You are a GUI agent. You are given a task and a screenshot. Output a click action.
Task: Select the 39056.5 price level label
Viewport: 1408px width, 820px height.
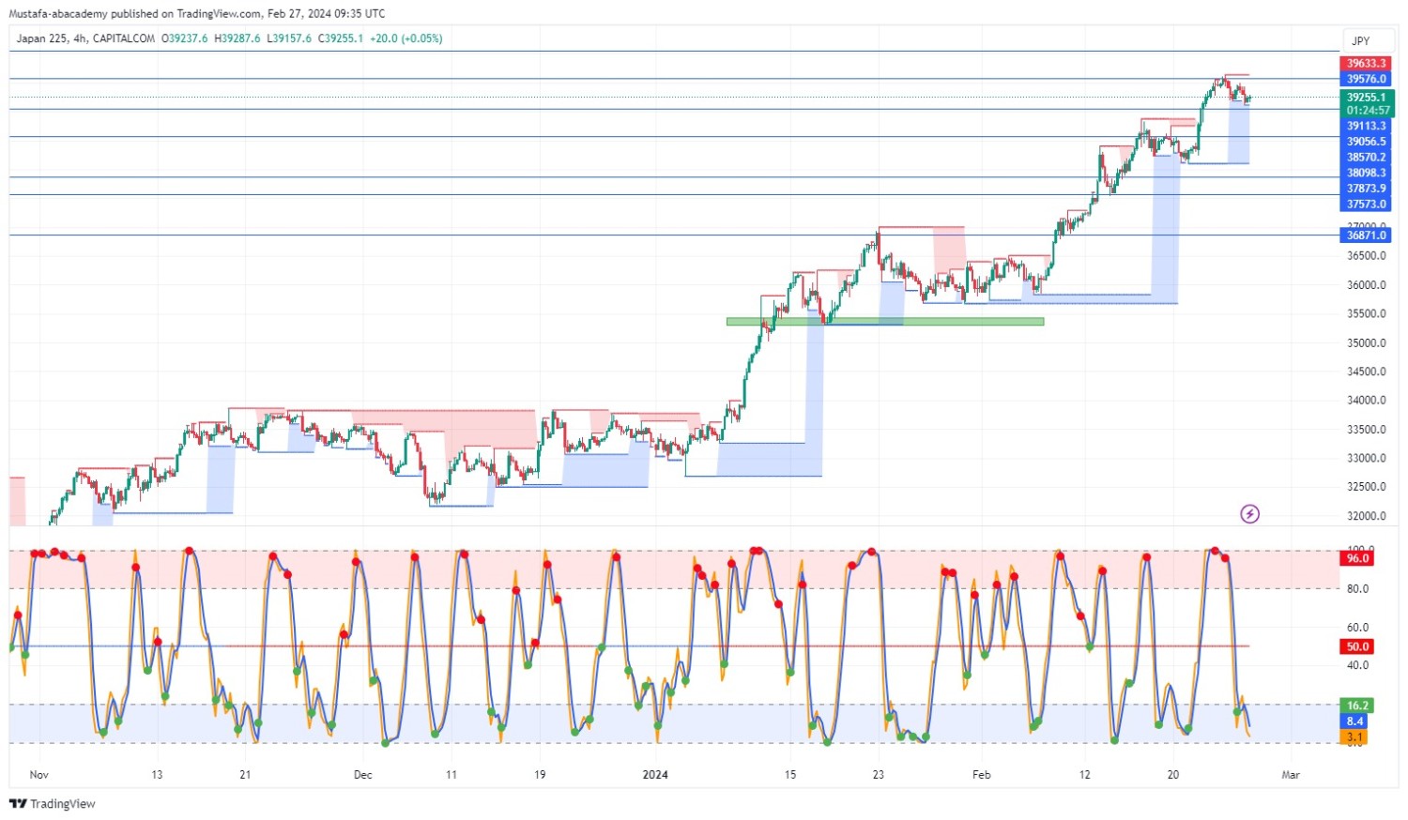coord(1366,142)
